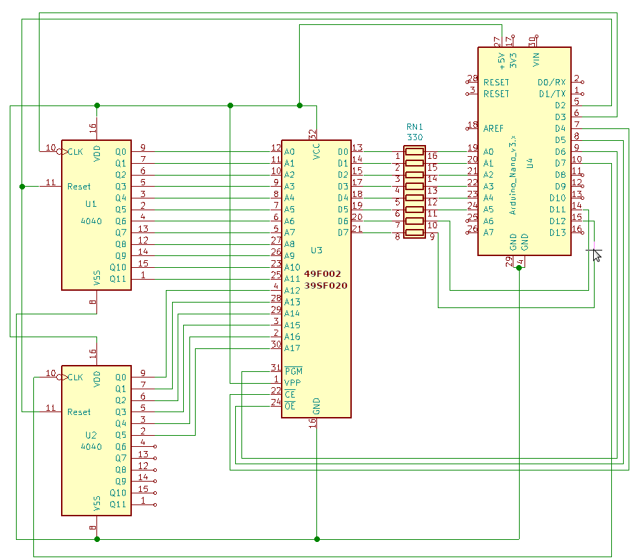Viewport: 639px width, 560px height.
Task: Select the U1 reference label
Action: (91, 204)
